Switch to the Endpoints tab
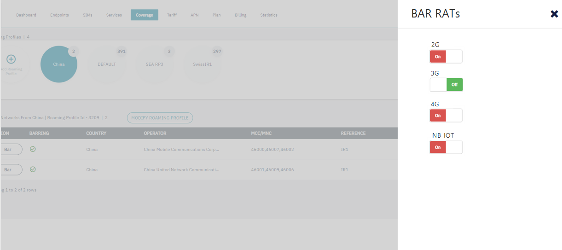The height and width of the screenshot is (250, 562). (x=59, y=15)
